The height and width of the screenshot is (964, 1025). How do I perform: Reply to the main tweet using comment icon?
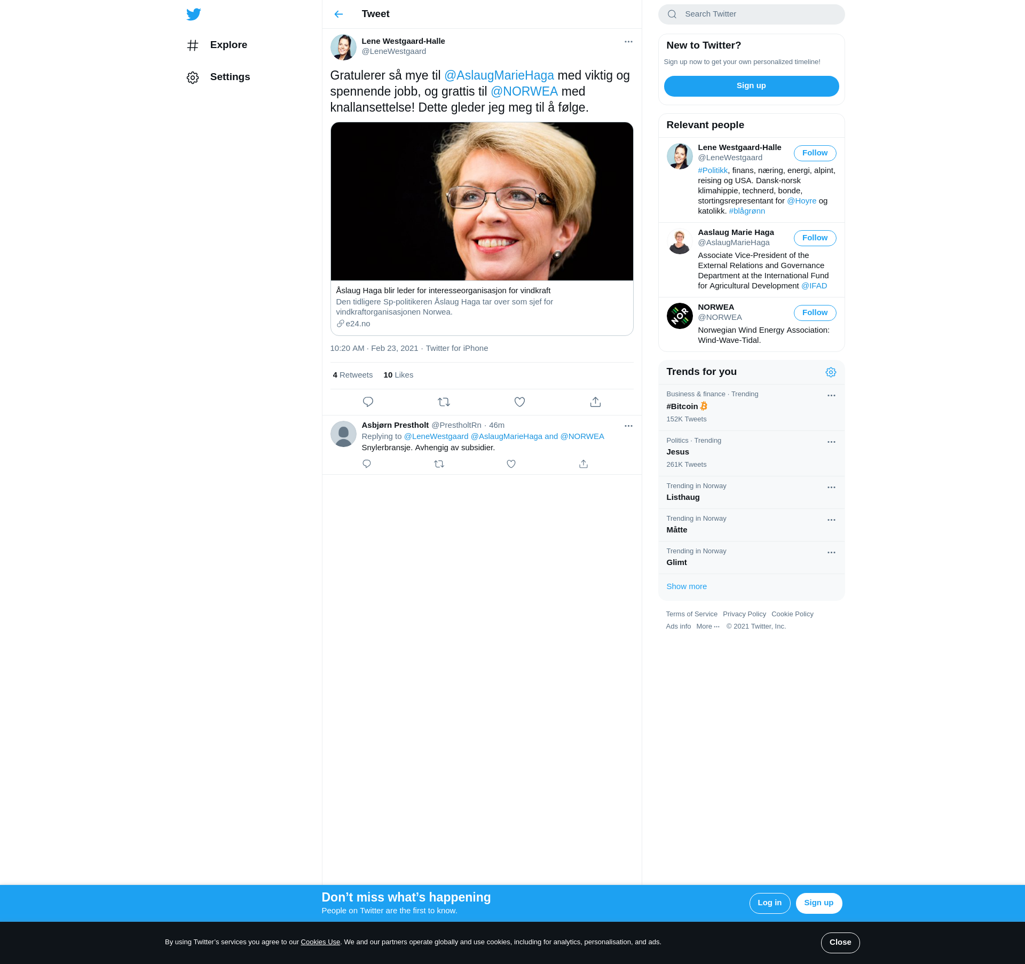point(368,402)
